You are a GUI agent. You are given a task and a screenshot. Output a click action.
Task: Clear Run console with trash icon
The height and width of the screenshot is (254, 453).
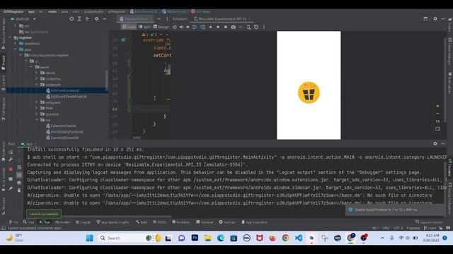click(19, 190)
